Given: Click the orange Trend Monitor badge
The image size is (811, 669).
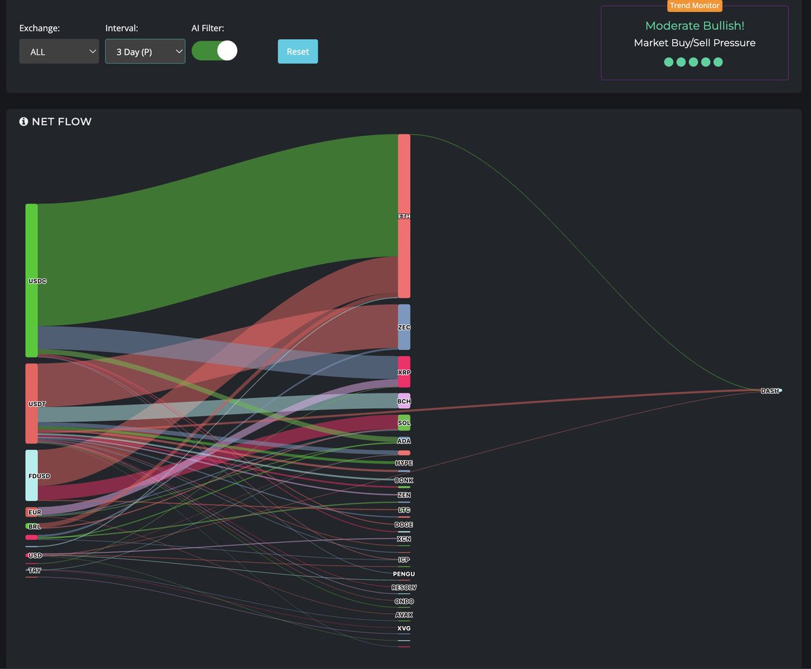Looking at the screenshot, I should tap(695, 6).
